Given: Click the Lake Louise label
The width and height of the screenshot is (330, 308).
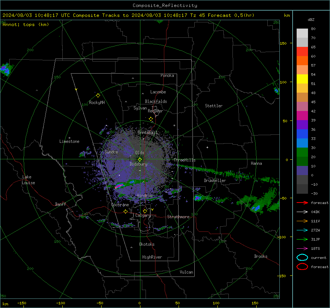Looking at the screenshot, I should pos(28,180).
